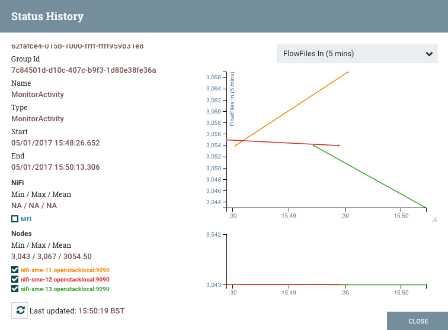448x330 pixels.
Task: Click the 15:49 tick on overview chart
Action: [x=289, y=293]
